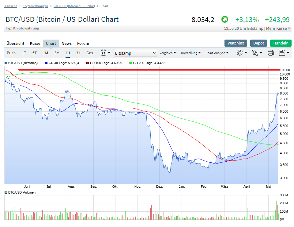Viewport: 294px width, 227px height.
Task: Click the green Handeln button
Action: [281, 43]
